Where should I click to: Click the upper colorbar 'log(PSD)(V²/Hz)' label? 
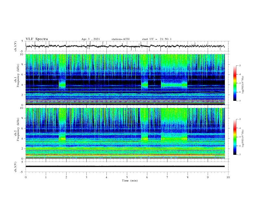243,85
